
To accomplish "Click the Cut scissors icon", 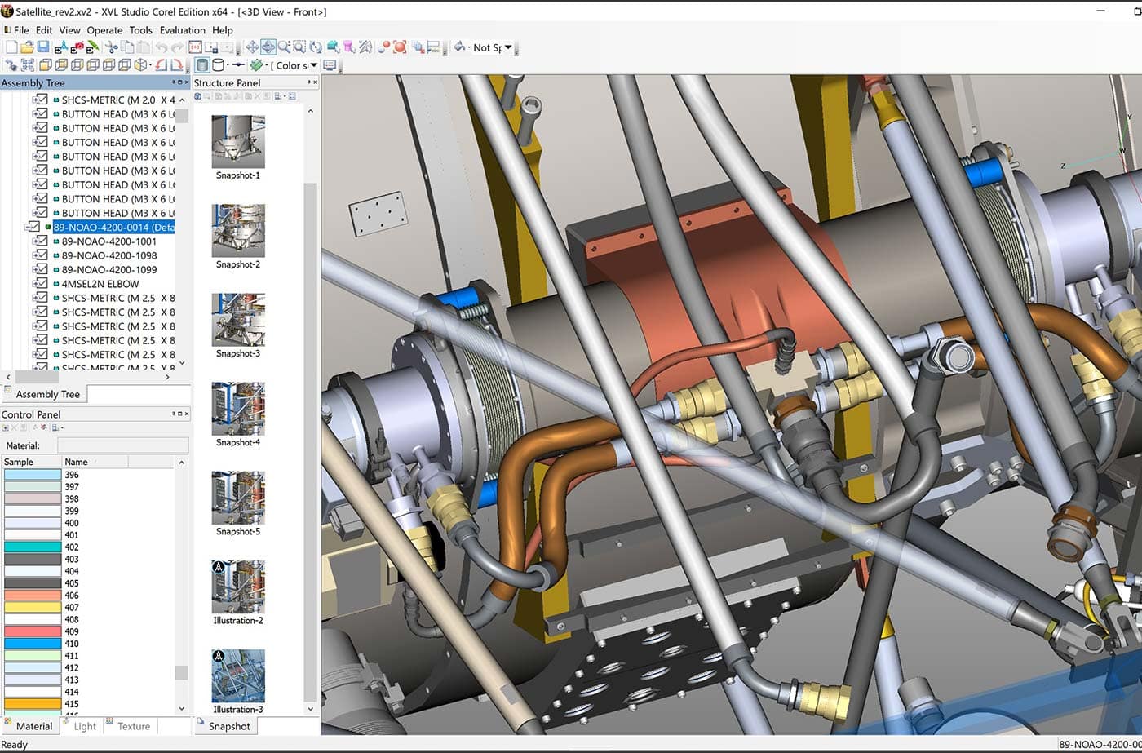I will (112, 47).
